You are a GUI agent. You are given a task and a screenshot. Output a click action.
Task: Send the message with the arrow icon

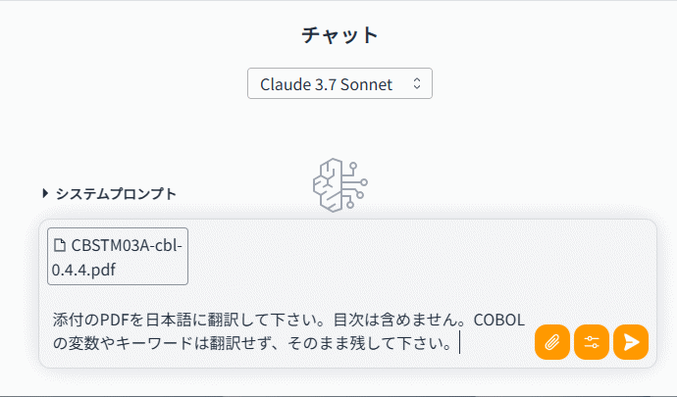[x=631, y=342]
